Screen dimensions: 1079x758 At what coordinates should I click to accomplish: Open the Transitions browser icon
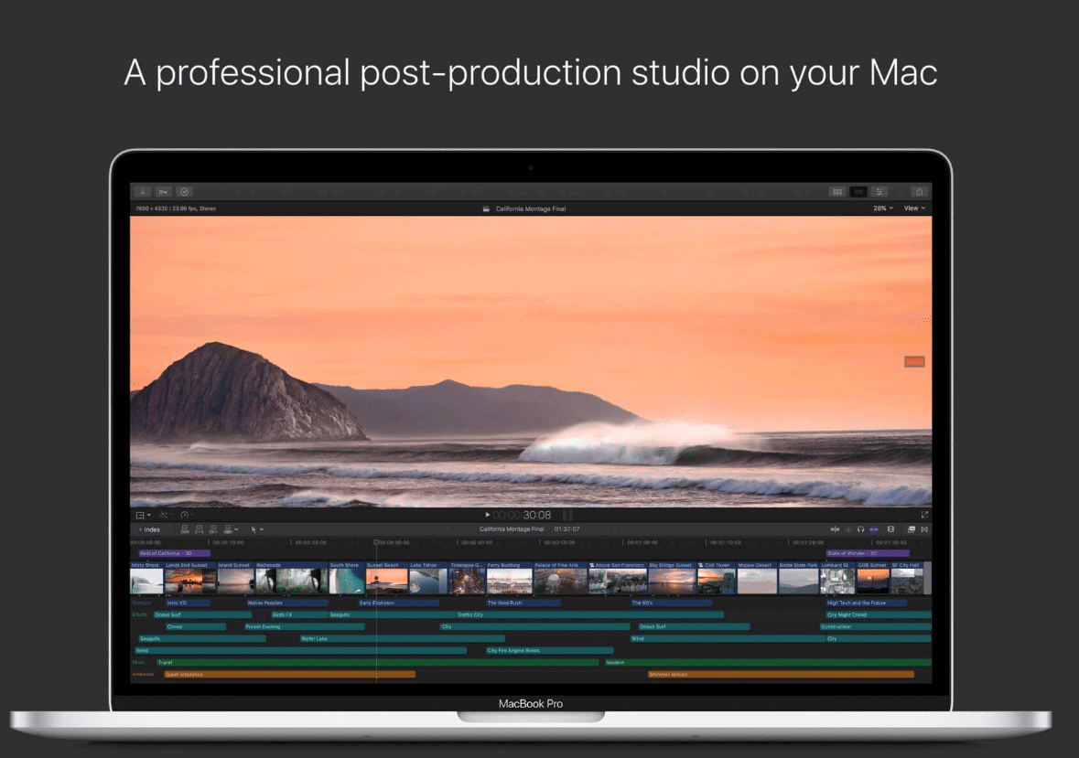click(924, 529)
